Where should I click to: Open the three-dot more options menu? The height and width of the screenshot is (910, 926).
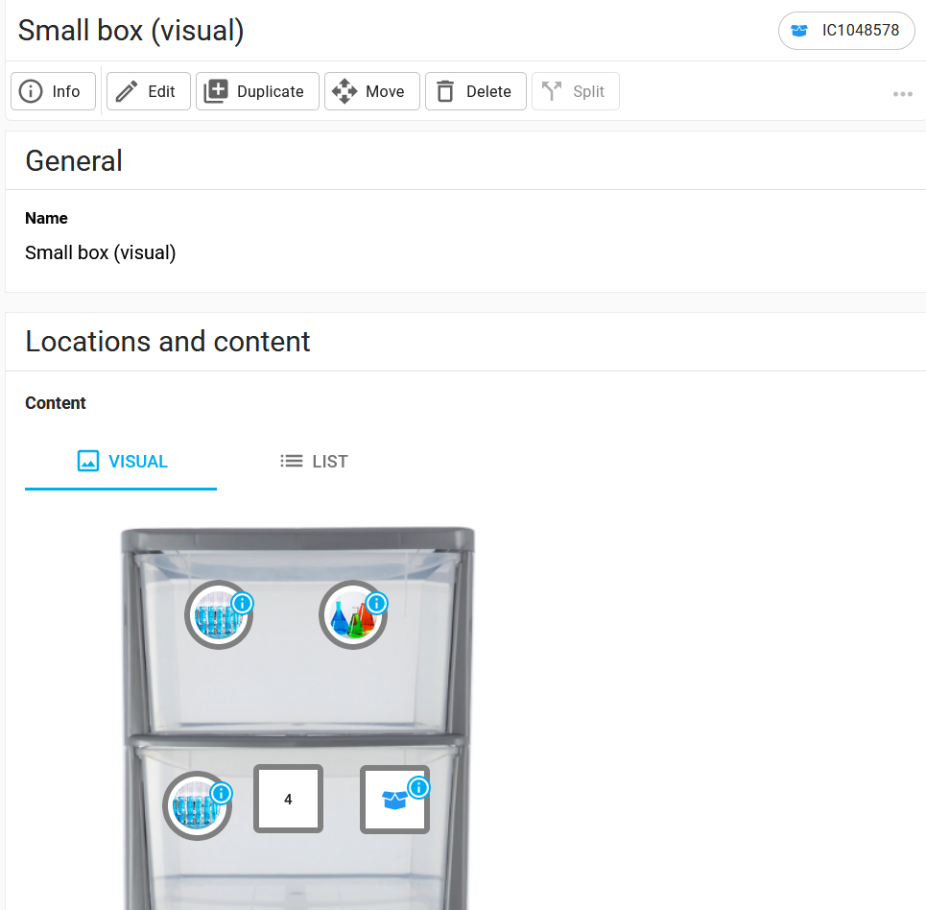pyautogui.click(x=902, y=94)
